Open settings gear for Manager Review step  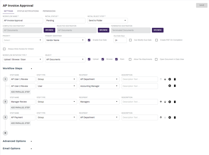pos(170,102)
